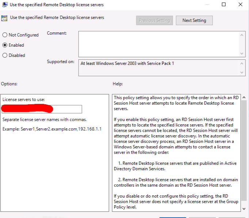Click the 'Supported on:' label
This screenshot has width=249, height=218.
(x=61, y=62)
